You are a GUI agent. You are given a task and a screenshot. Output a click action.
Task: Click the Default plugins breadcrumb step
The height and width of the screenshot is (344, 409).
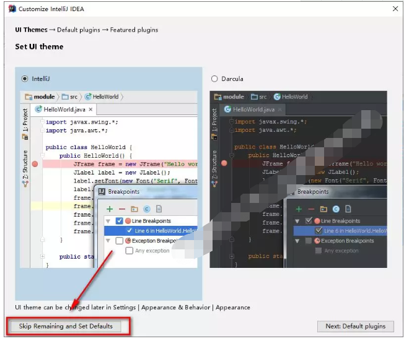coord(79,30)
